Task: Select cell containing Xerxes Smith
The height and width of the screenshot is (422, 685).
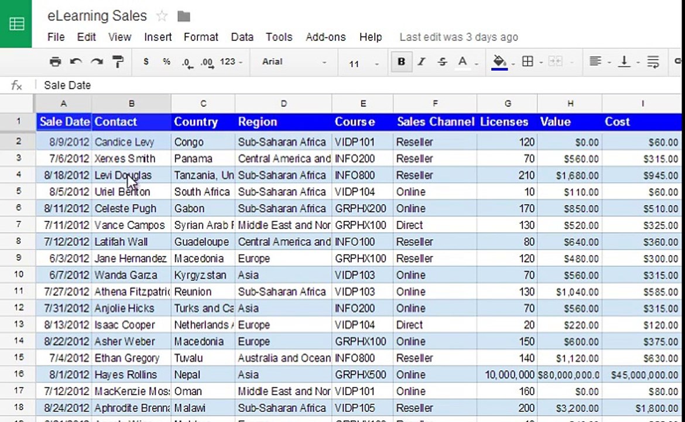Action: tap(132, 158)
